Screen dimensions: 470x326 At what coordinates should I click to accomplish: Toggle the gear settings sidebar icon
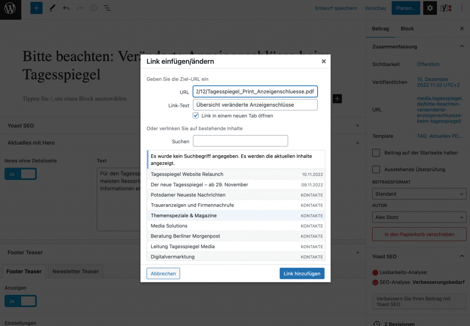[x=430, y=8]
